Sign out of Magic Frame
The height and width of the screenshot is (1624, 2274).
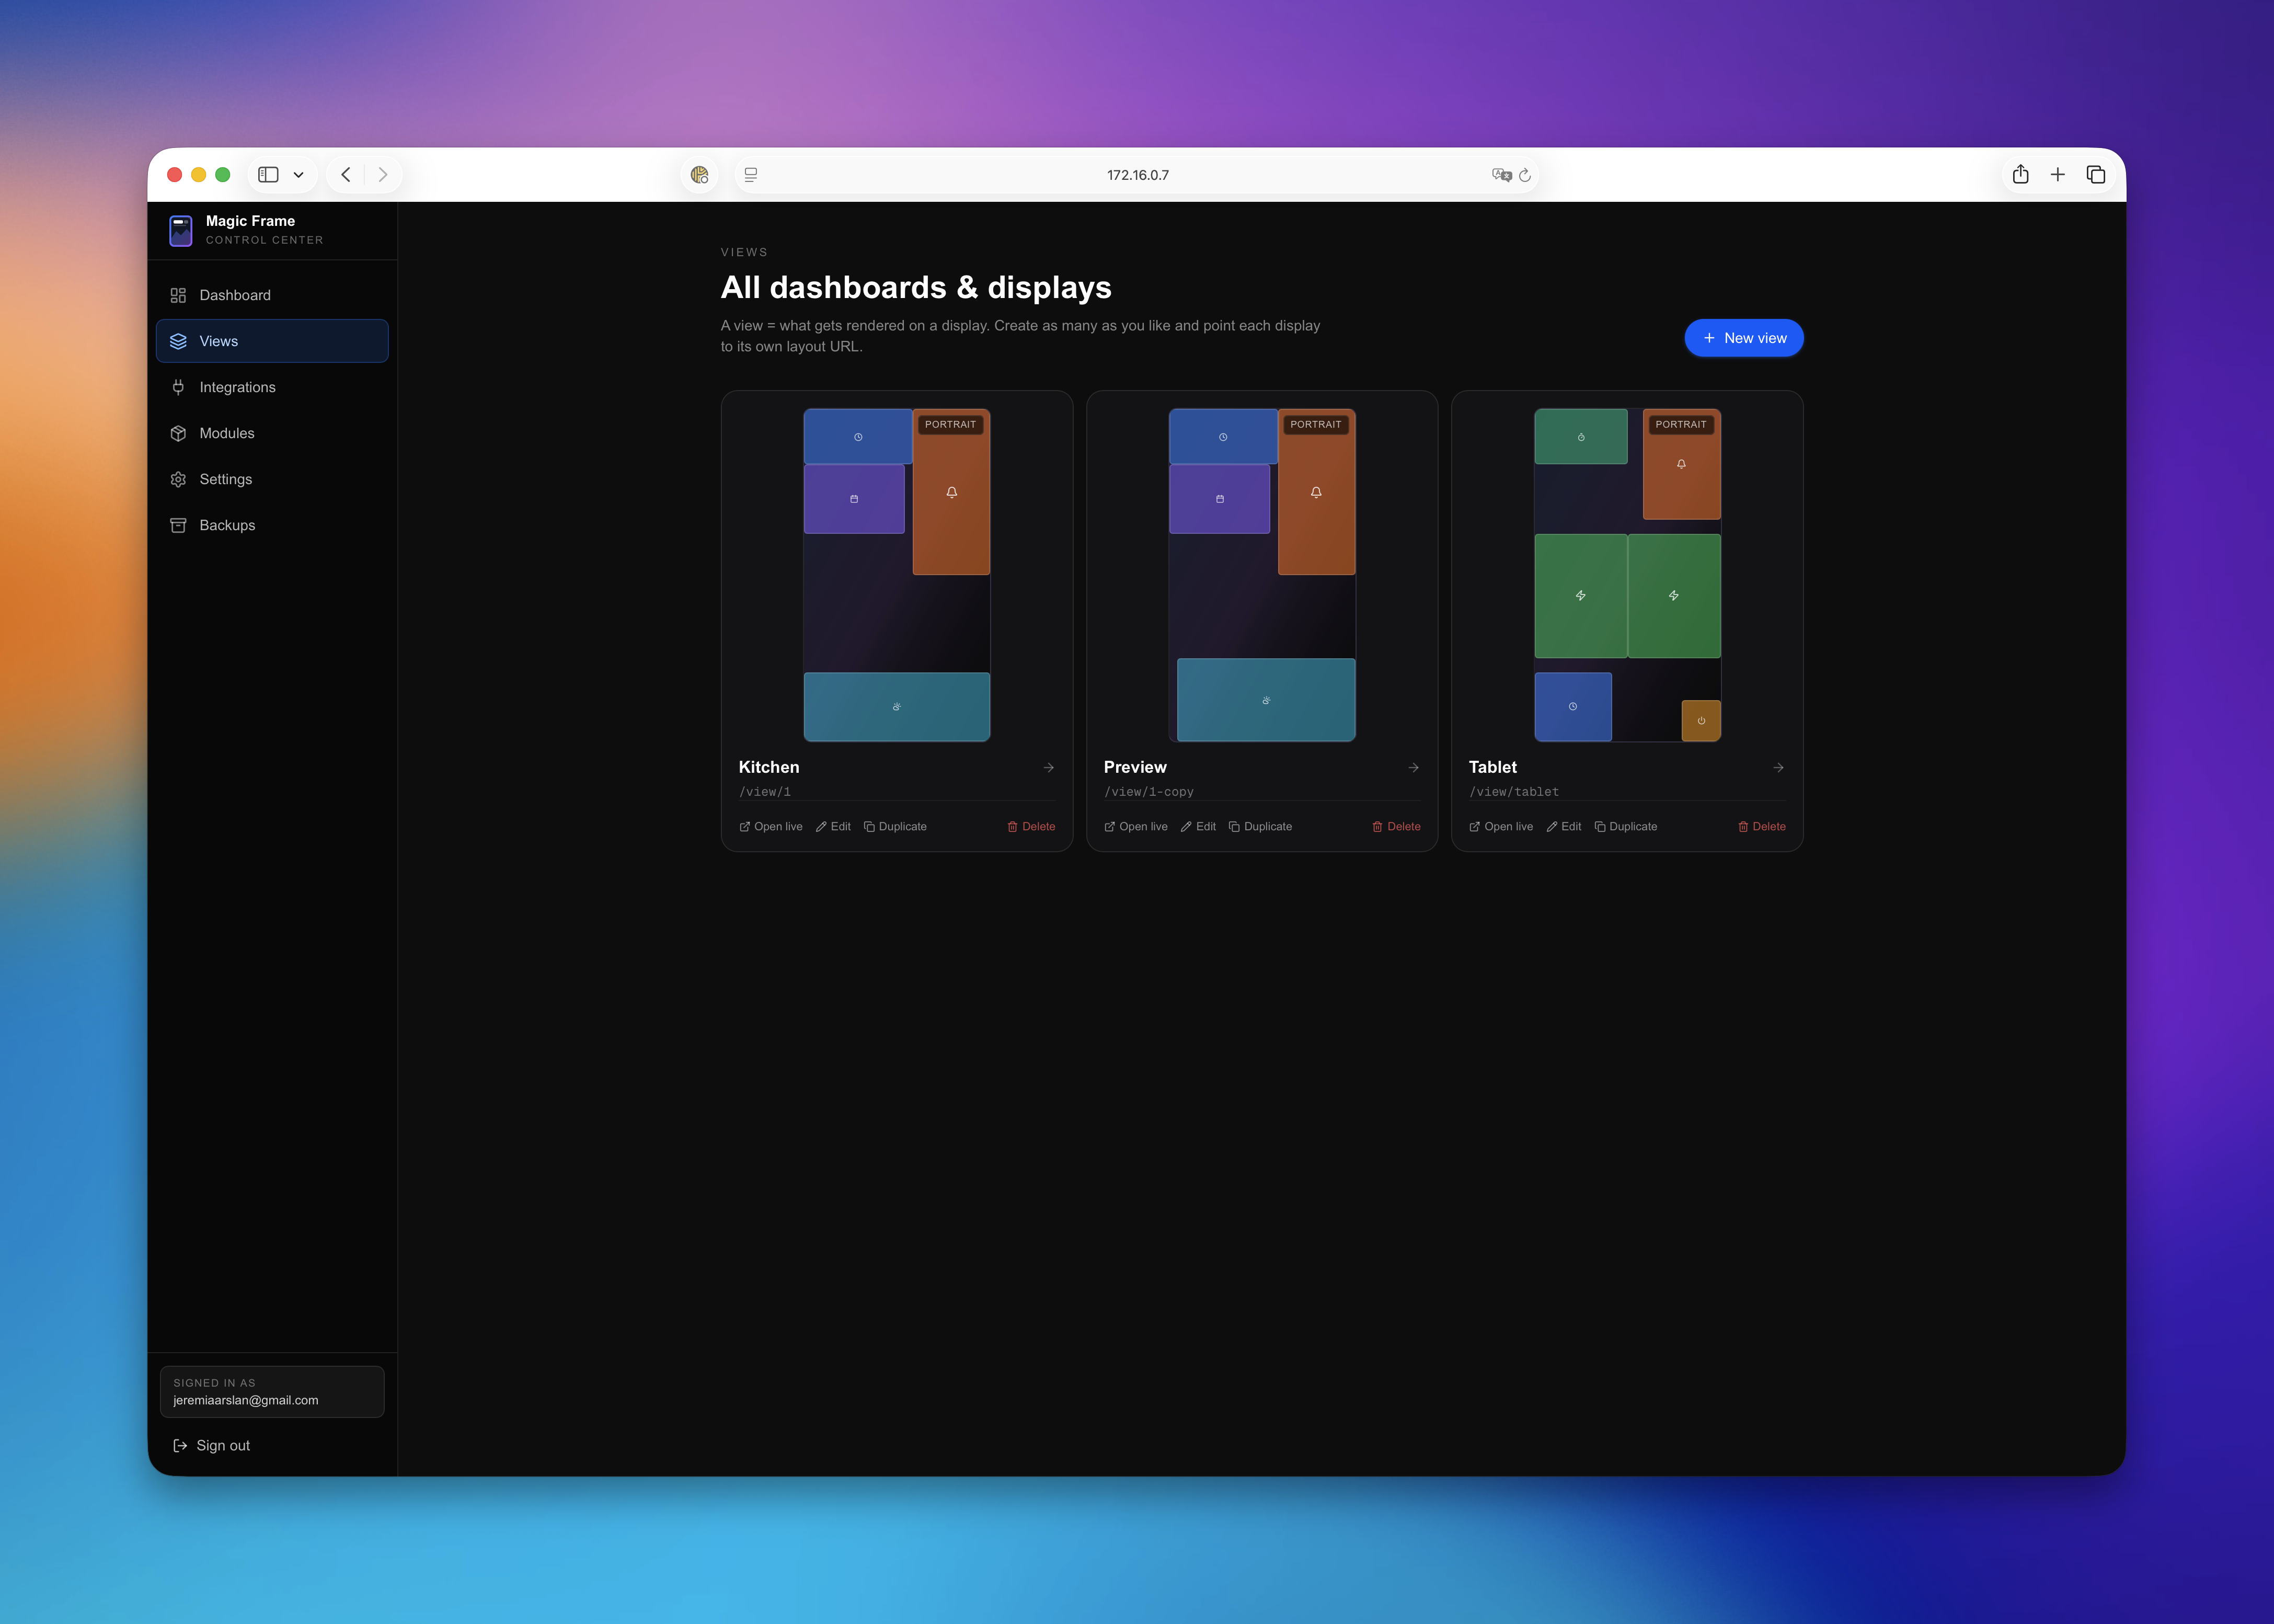click(212, 1445)
